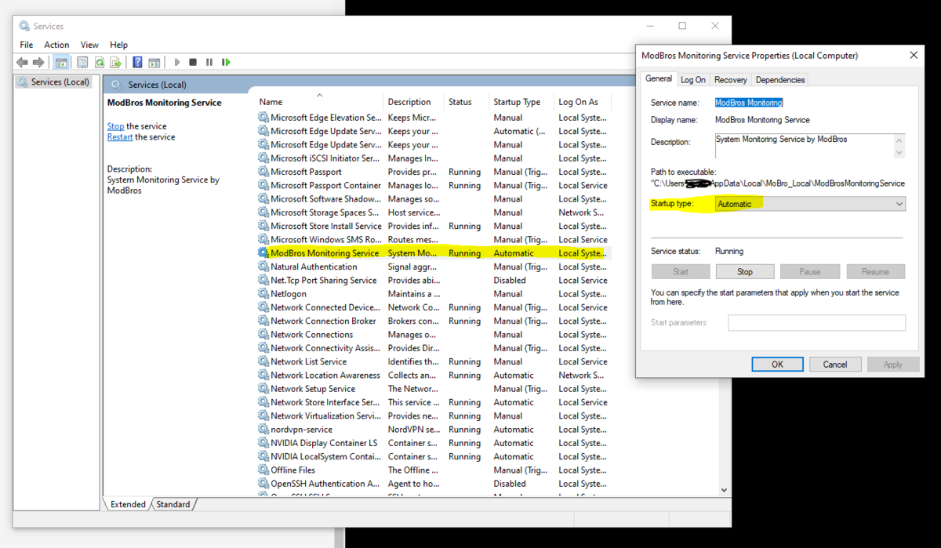Select the Network Connection Broker row
This screenshot has height=548, width=941.
(434, 321)
